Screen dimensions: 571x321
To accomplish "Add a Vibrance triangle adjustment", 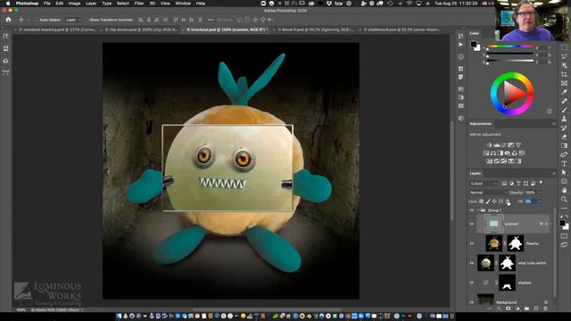I will (518, 144).
